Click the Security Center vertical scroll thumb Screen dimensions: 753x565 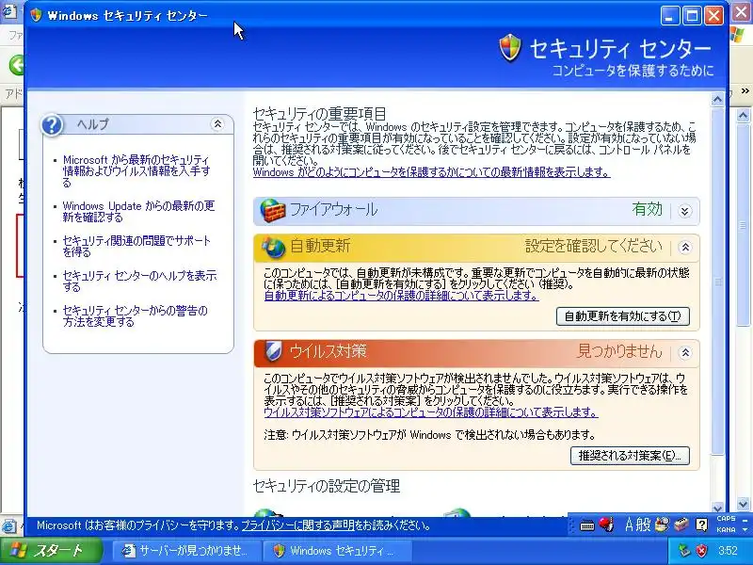[717, 281]
